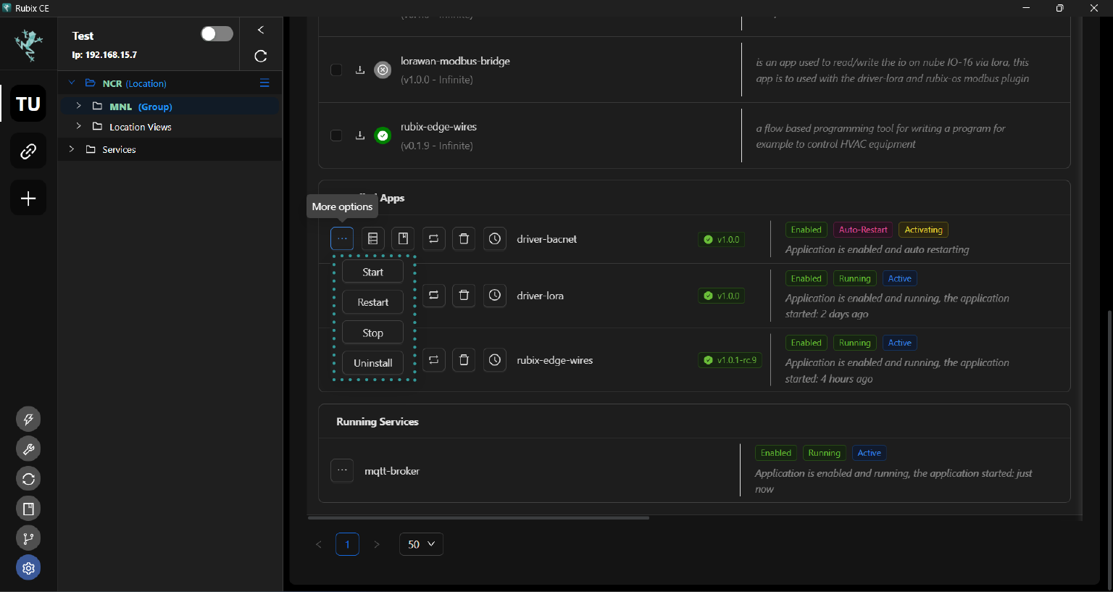Click the Running Services heading
Viewport: 1113px width, 592px height.
(378, 422)
